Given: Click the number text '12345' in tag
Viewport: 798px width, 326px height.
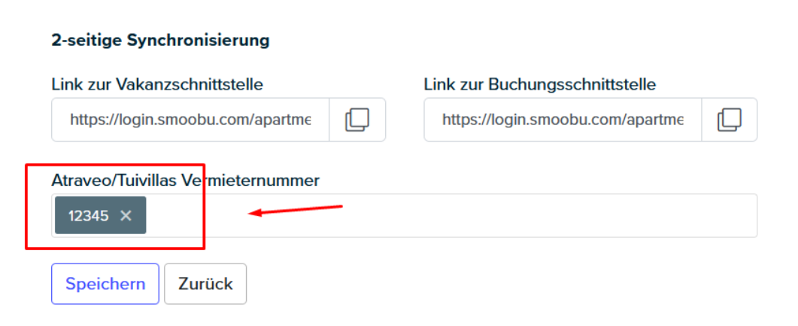Looking at the screenshot, I should 89,216.
